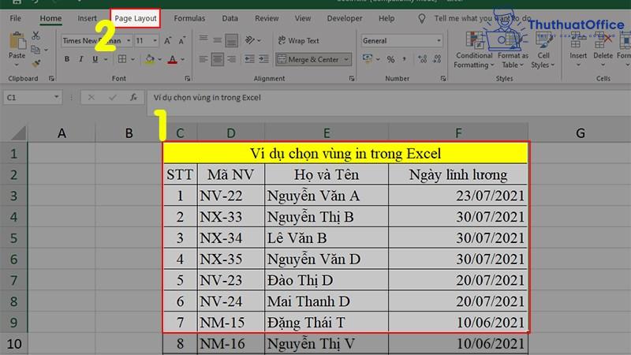The height and width of the screenshot is (355, 631).
Task: Click the Paste clipboard icon
Action: [x=17, y=41]
